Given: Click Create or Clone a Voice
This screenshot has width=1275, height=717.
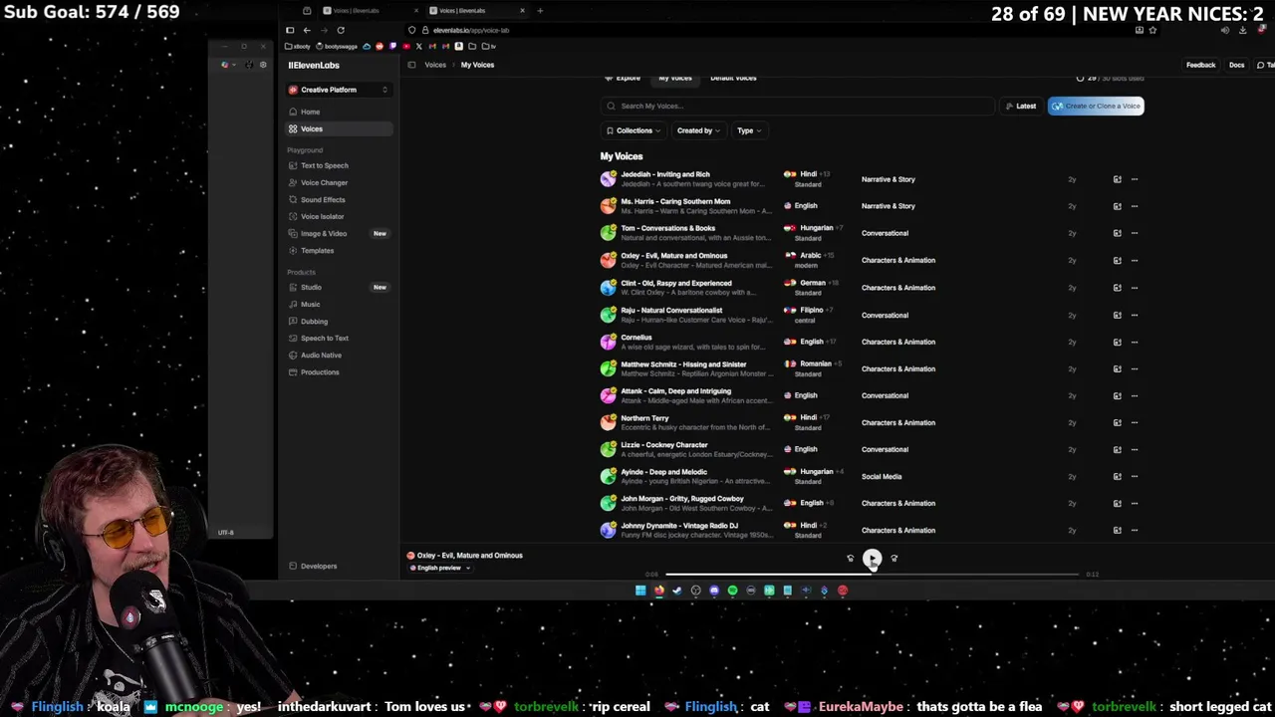Looking at the screenshot, I should click(1096, 106).
